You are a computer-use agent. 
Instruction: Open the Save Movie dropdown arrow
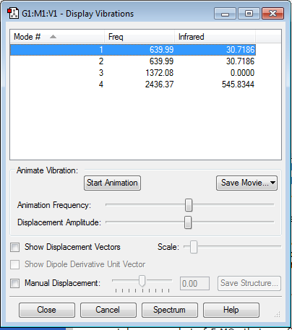point(272,183)
